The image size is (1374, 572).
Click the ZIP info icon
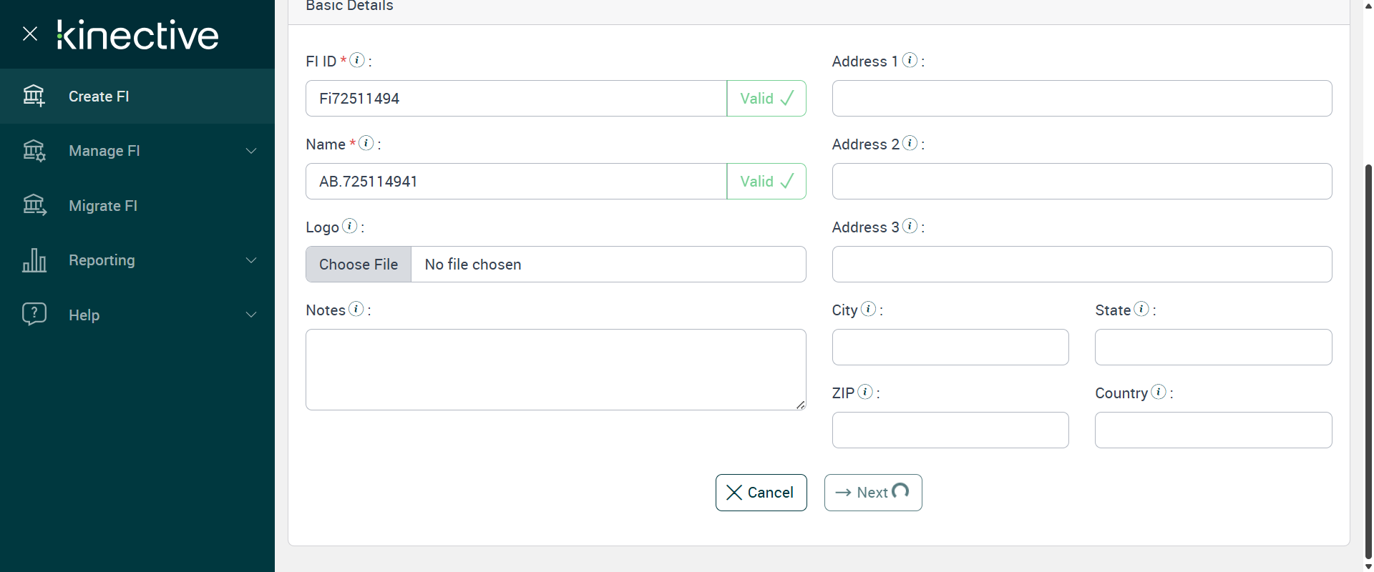pos(865,392)
